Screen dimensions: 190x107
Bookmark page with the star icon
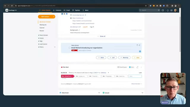coord(146,6)
